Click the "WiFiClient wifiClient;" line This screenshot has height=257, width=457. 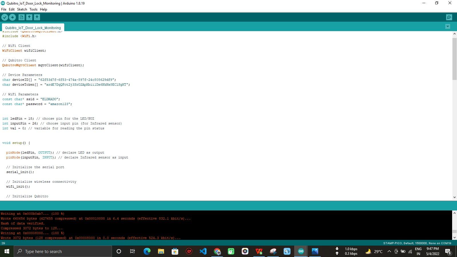click(24, 51)
